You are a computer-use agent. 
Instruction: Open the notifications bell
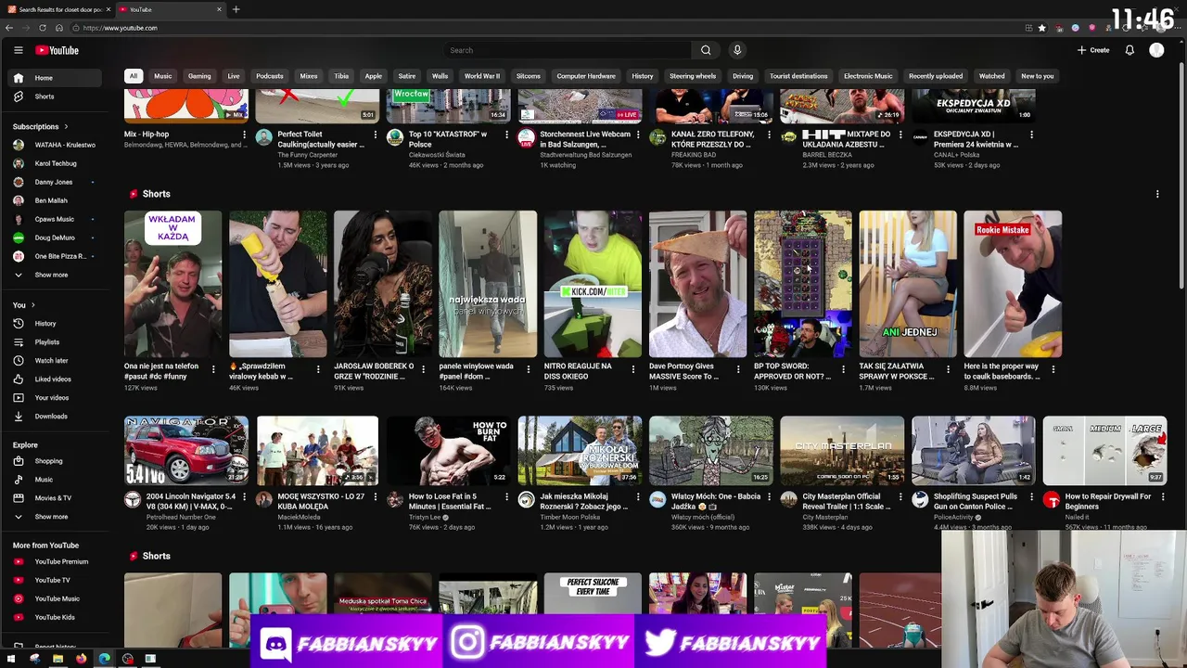1130,50
